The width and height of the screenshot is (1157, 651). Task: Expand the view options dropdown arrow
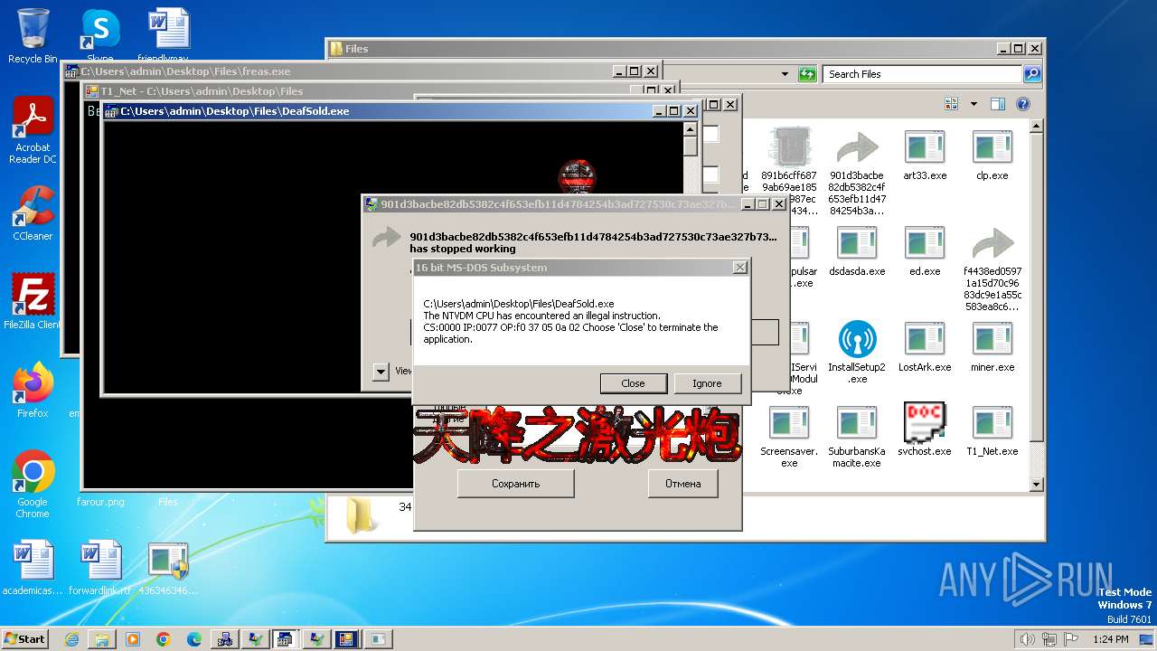[x=974, y=104]
